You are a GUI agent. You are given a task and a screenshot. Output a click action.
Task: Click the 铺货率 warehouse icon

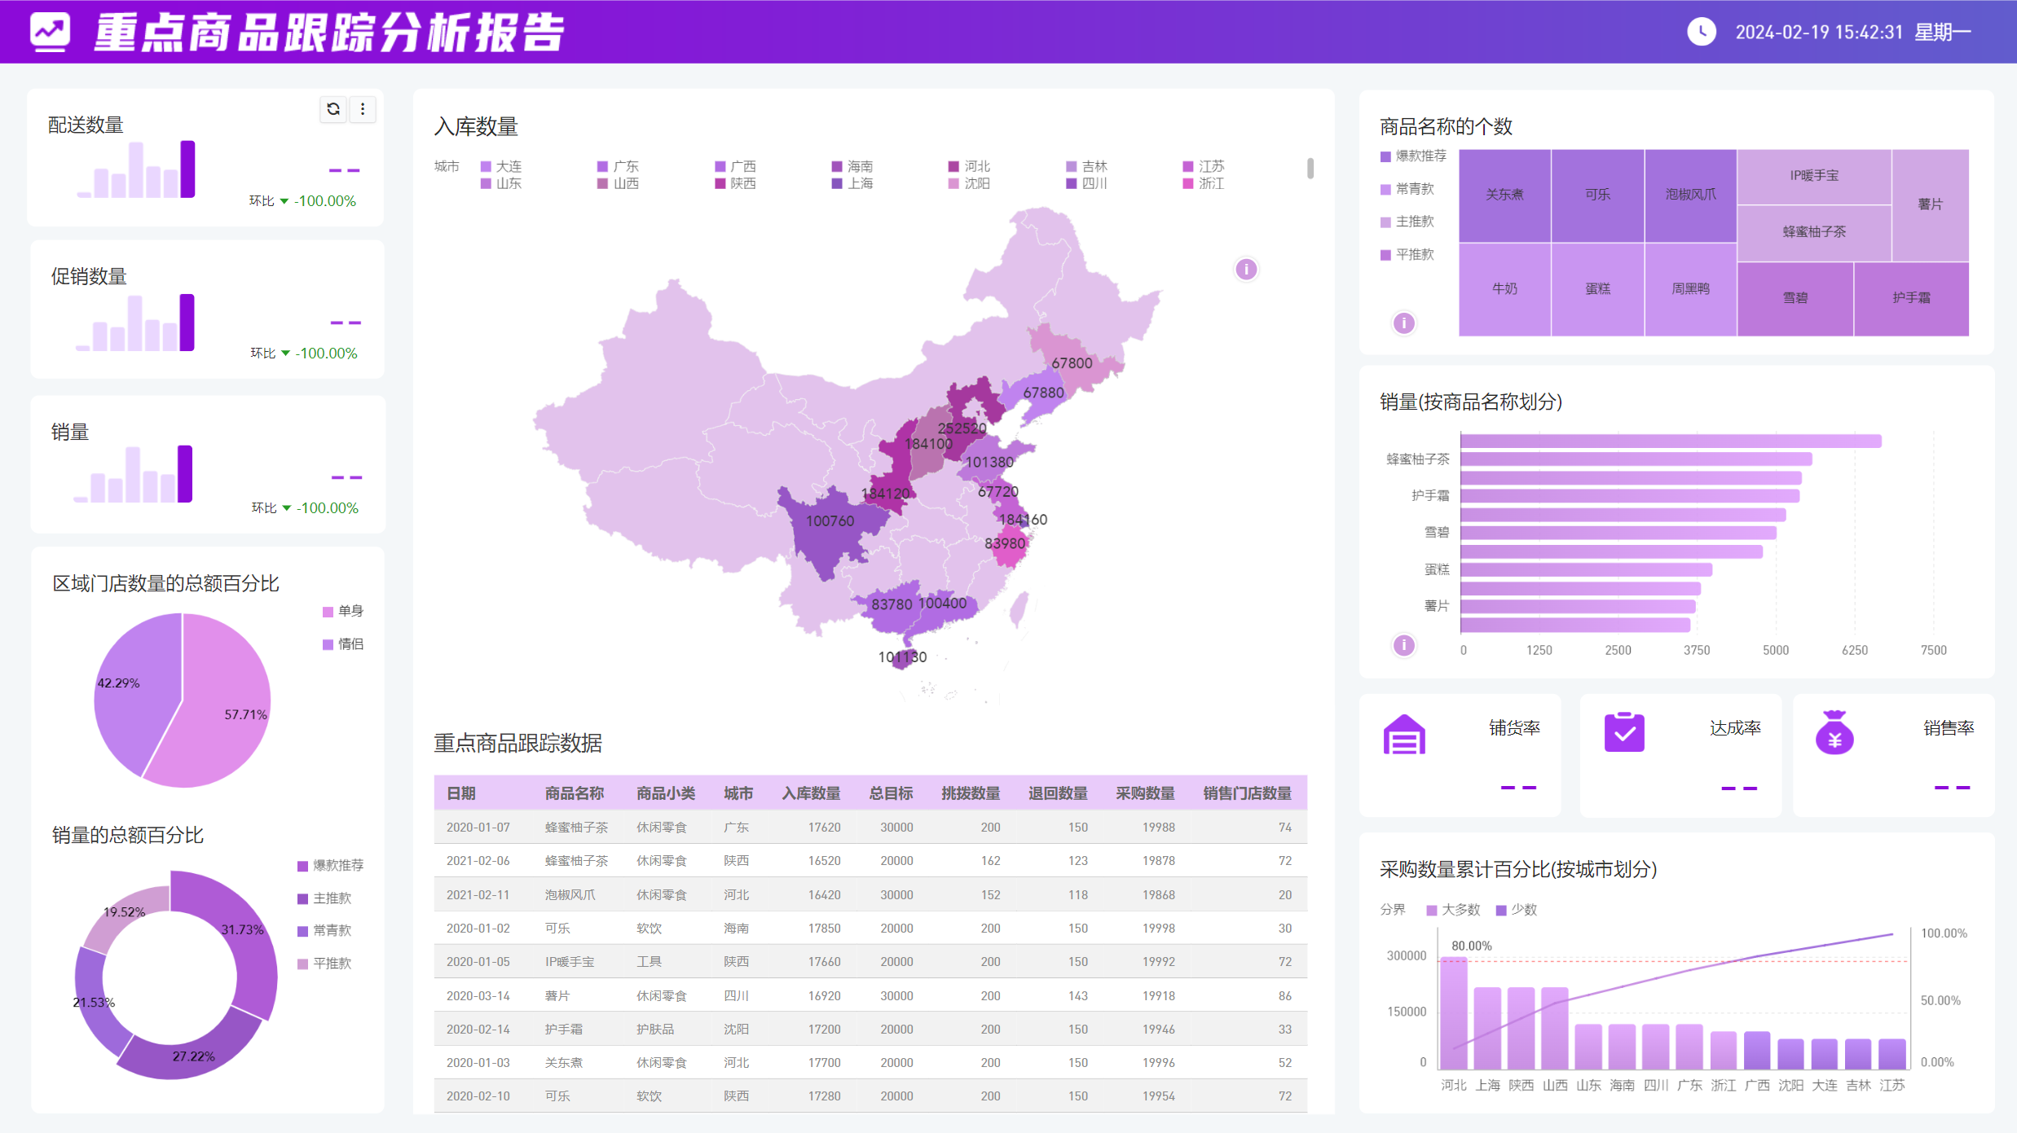tap(1404, 735)
